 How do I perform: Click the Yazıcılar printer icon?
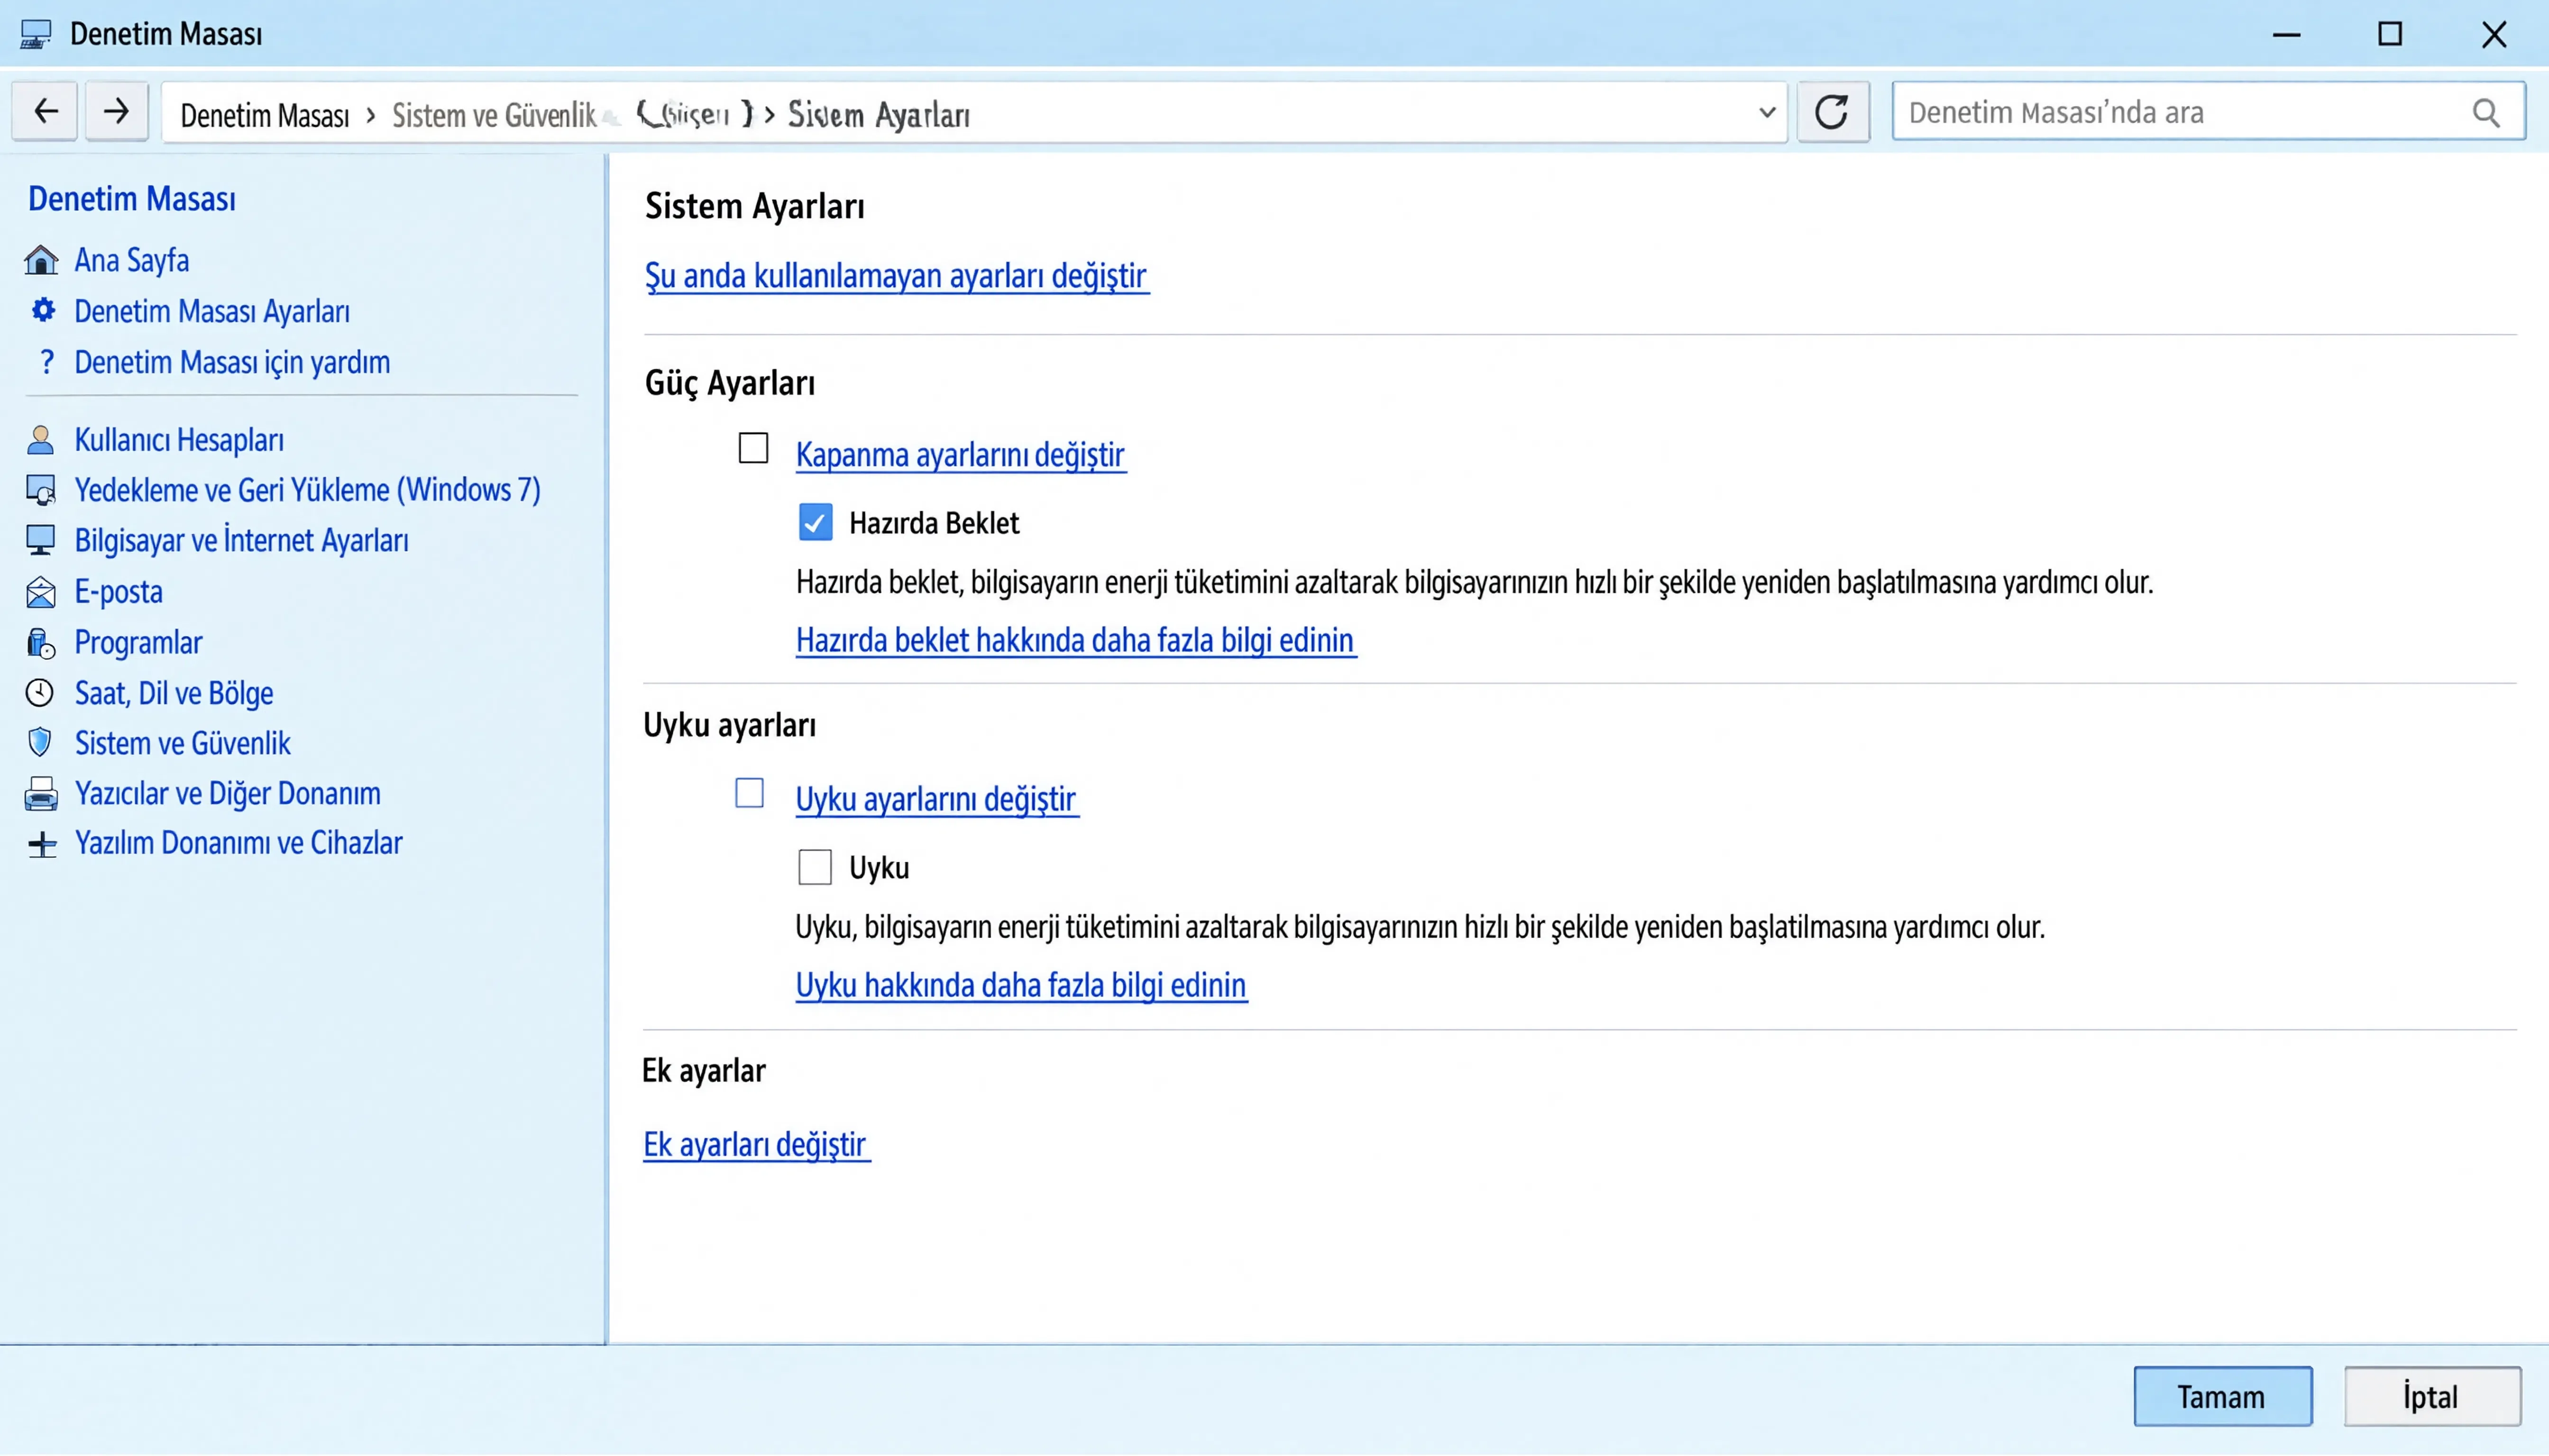coord(41,794)
